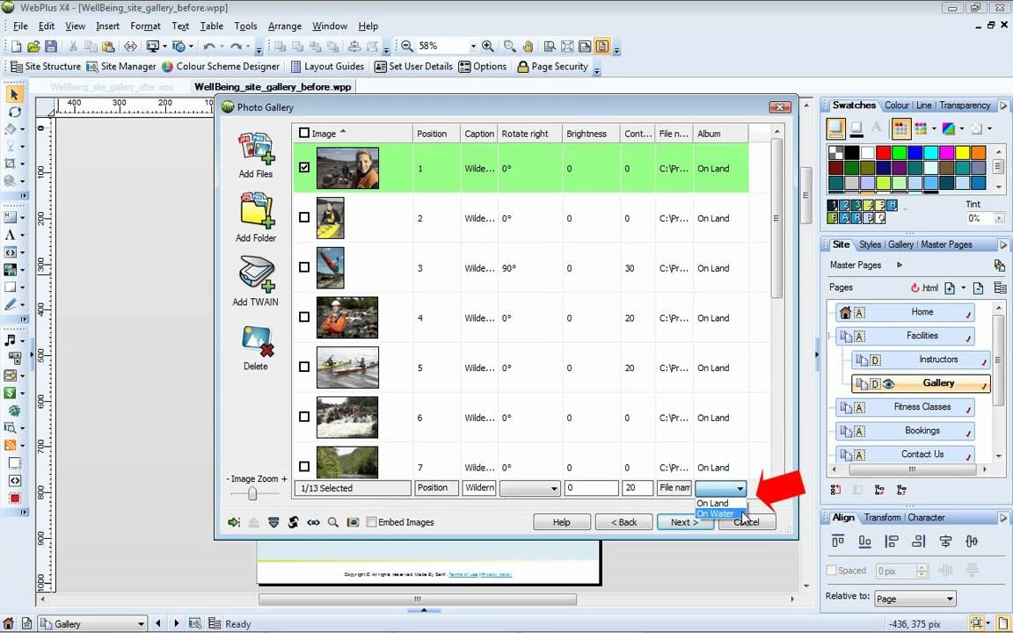The image size is (1013, 633).
Task: Click the magnifier icon in gallery dialog footer
Action: 332,522
